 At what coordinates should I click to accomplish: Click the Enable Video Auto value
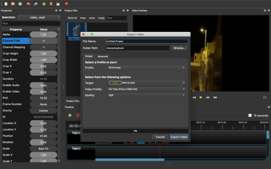click(43, 92)
